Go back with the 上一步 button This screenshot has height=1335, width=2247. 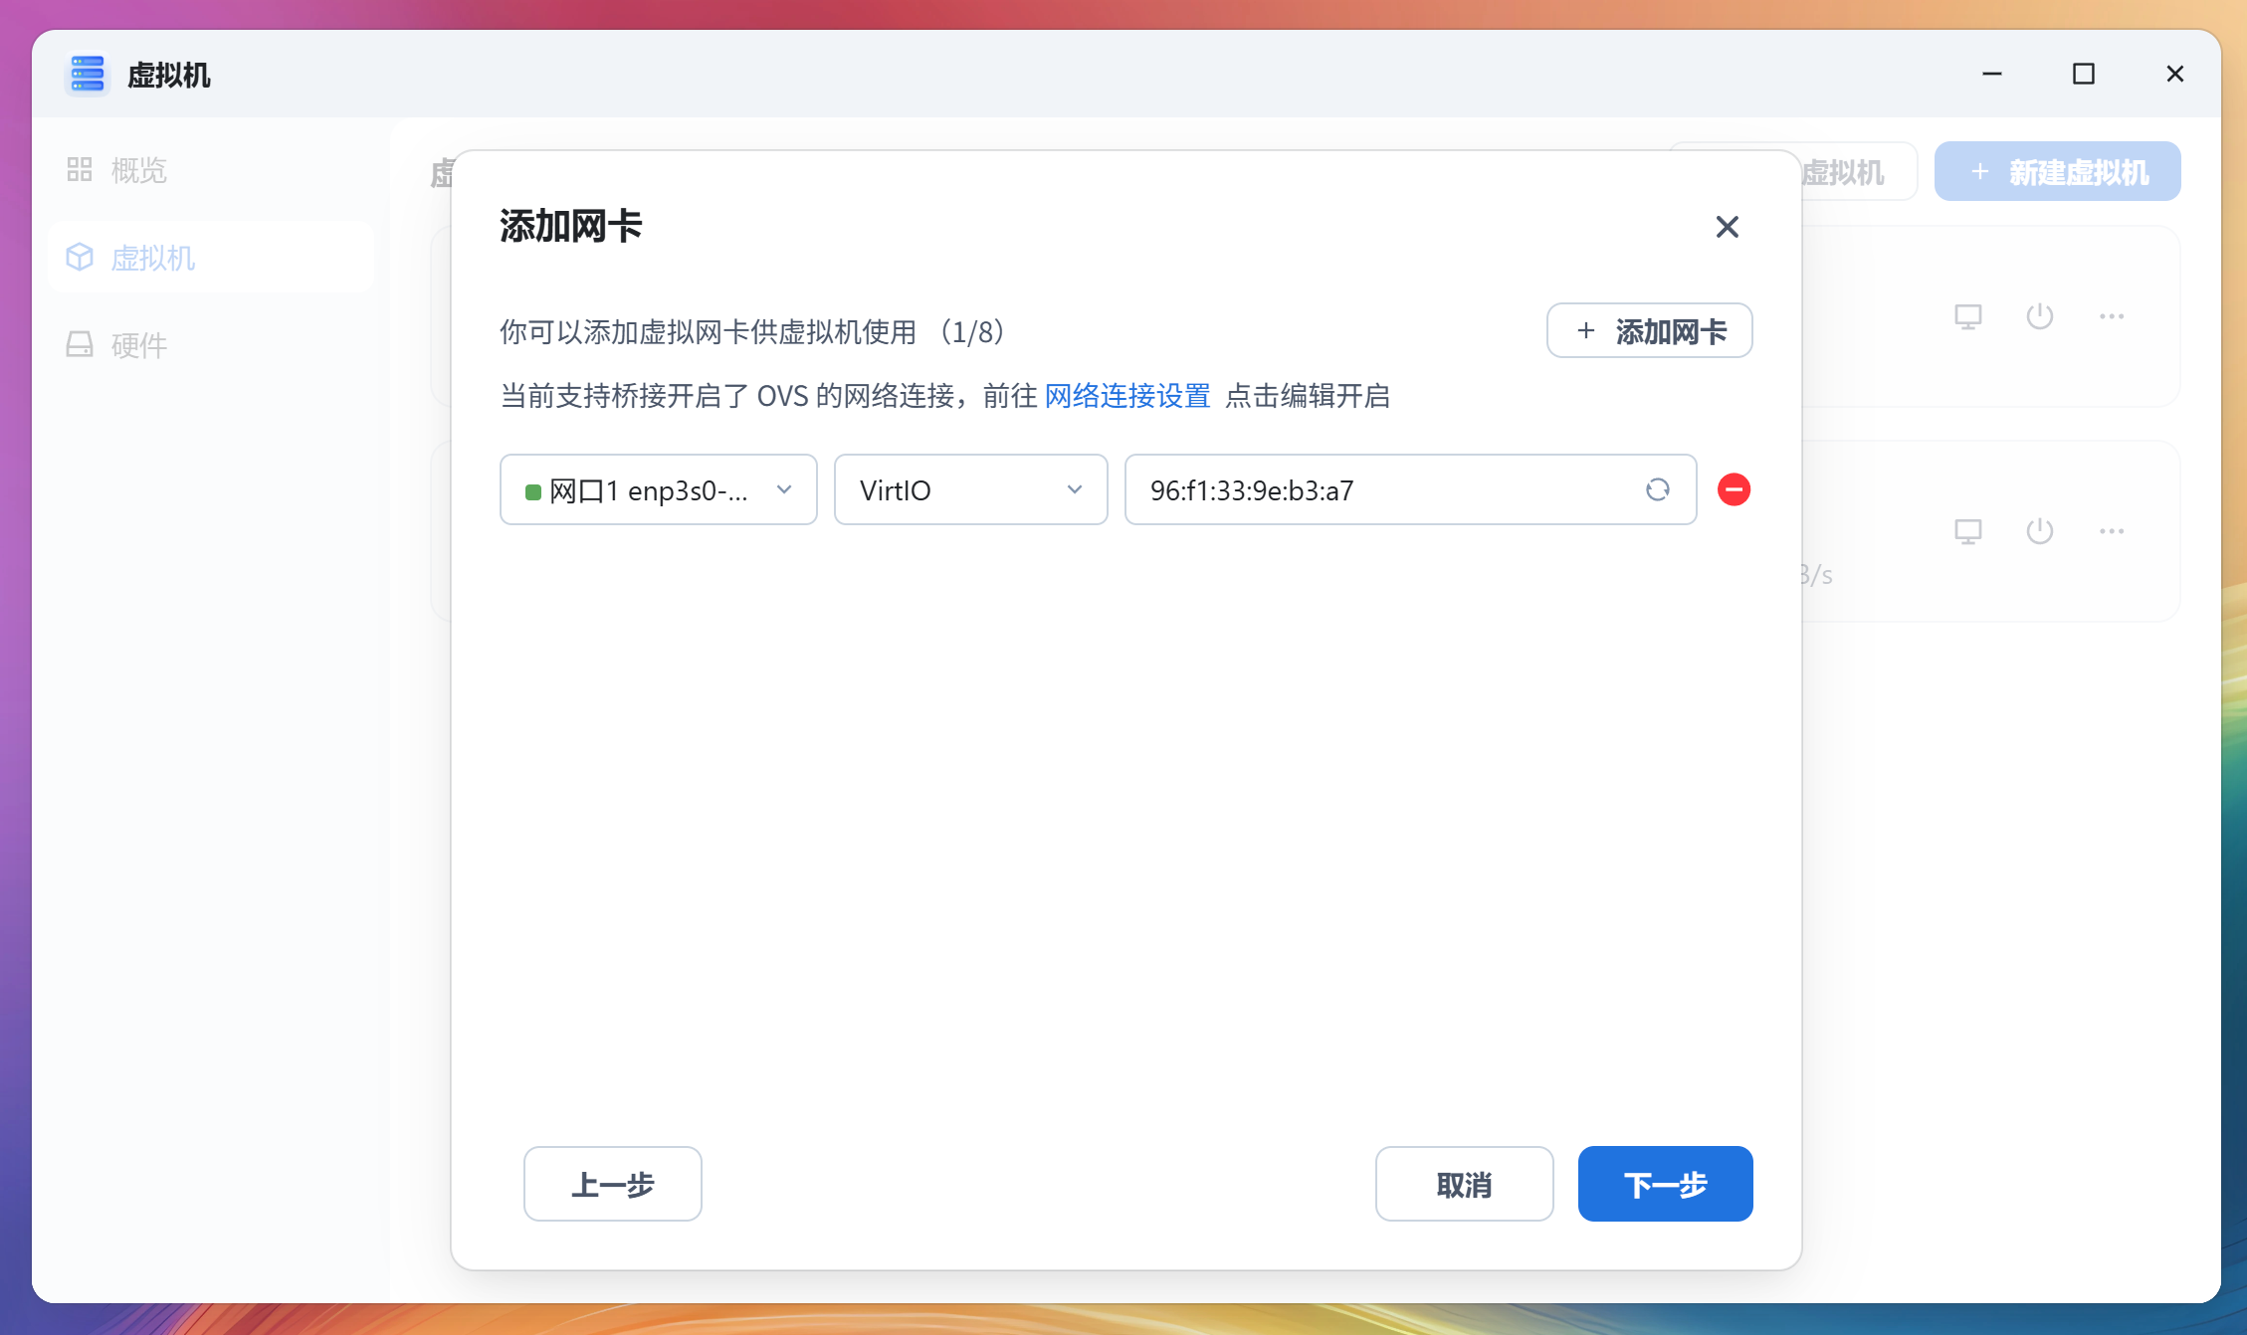point(612,1184)
